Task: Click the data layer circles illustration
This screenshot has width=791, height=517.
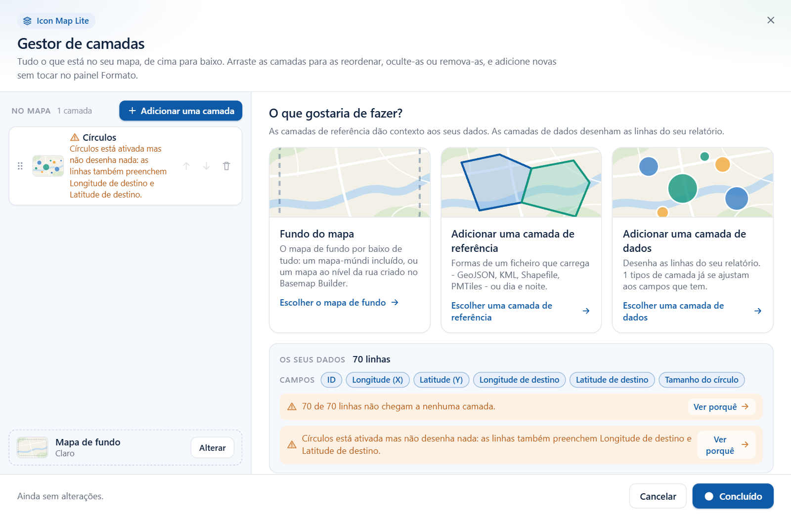Action: click(693, 182)
